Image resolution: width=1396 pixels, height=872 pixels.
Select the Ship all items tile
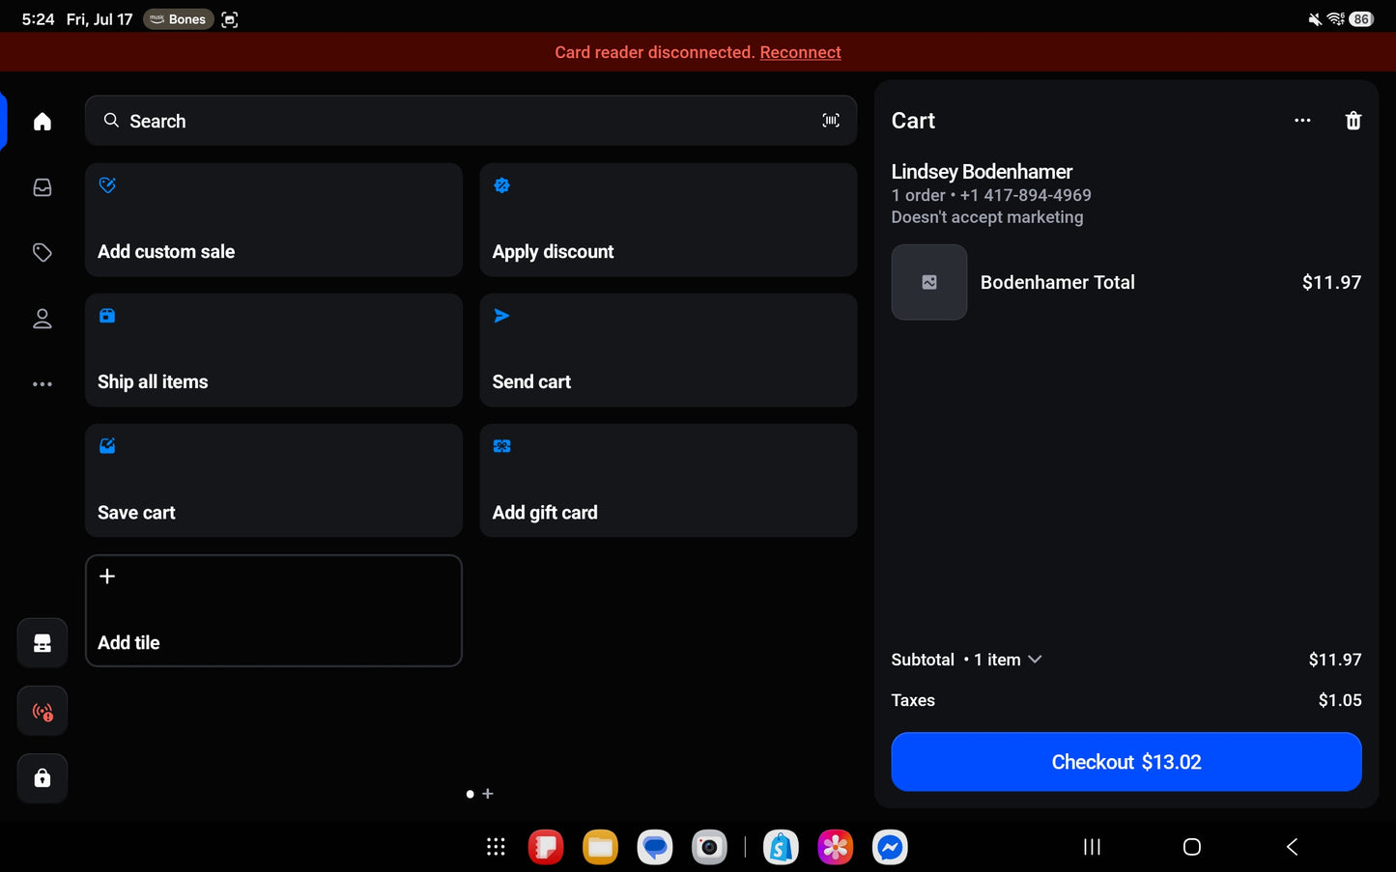point(273,351)
